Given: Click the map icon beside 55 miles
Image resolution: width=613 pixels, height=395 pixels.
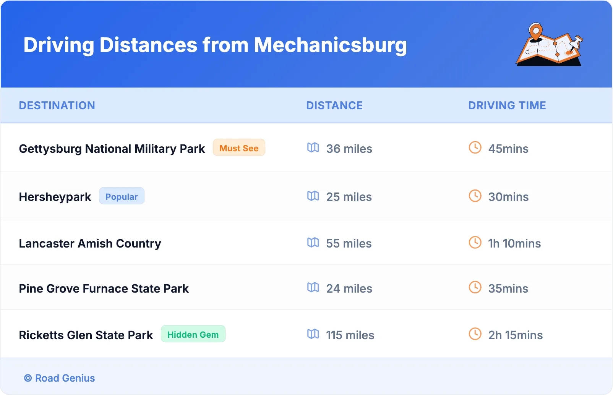Looking at the screenshot, I should (313, 243).
